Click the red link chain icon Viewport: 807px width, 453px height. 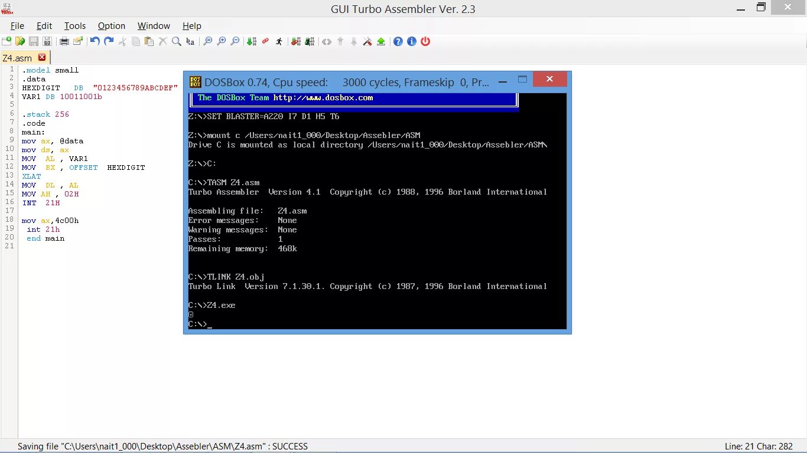265,41
